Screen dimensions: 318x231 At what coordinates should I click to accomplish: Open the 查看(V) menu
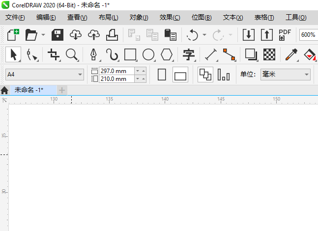[x=77, y=18]
